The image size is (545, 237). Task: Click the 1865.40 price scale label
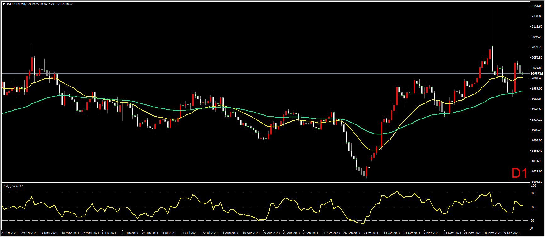point(537,151)
